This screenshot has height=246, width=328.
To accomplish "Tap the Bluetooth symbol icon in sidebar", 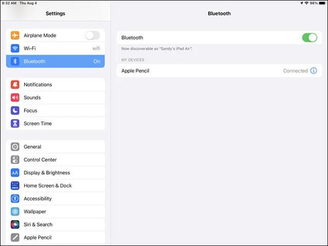I will point(15,61).
